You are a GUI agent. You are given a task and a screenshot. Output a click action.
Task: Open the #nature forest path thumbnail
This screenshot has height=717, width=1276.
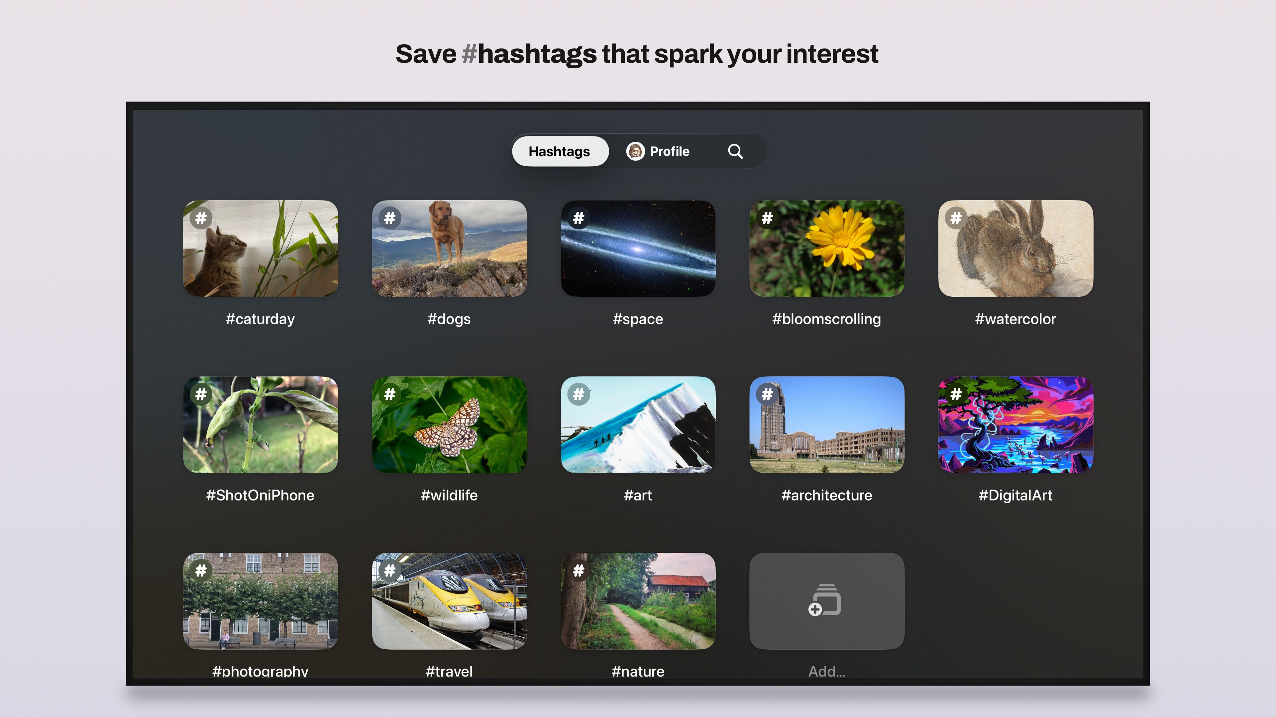[638, 601]
